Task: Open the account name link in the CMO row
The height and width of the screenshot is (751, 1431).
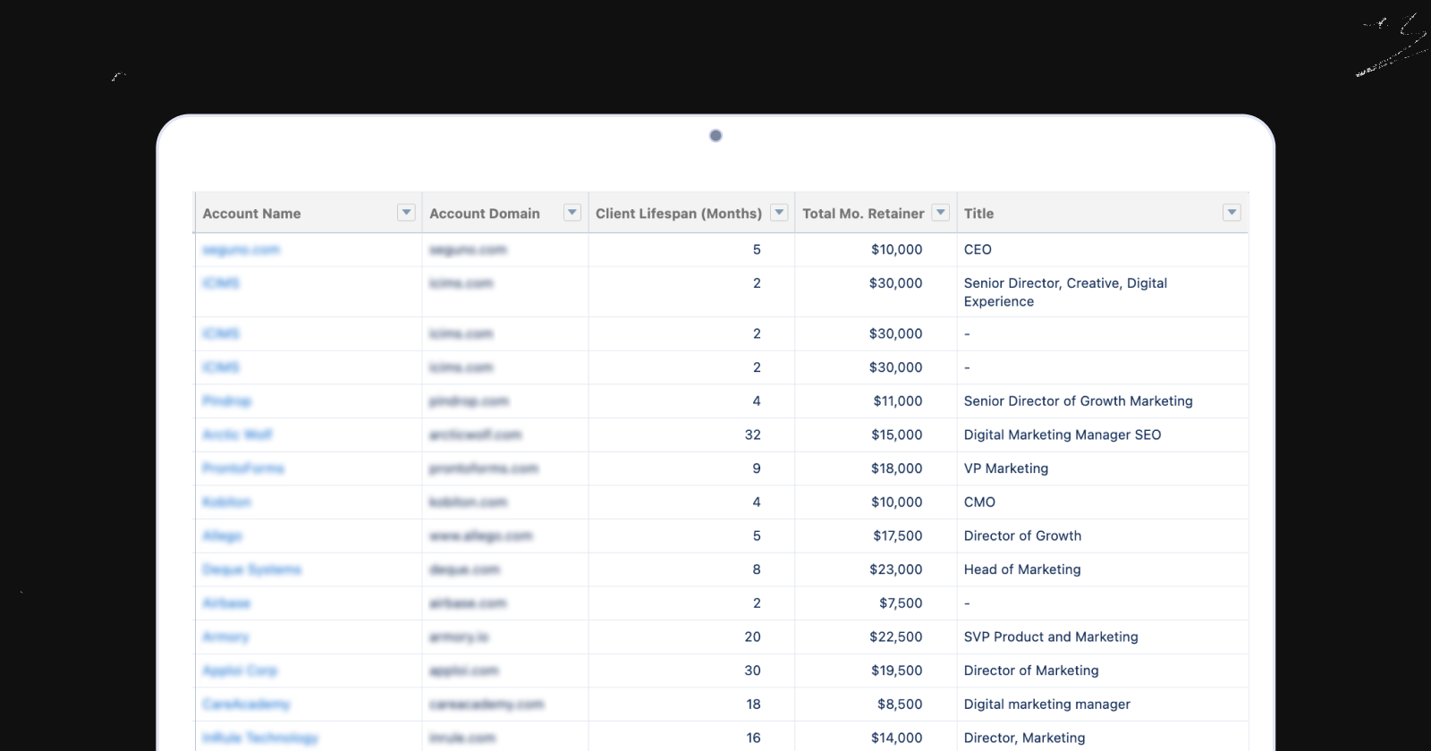Action: tap(226, 502)
